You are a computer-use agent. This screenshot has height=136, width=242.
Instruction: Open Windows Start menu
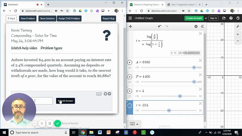pos(4,132)
